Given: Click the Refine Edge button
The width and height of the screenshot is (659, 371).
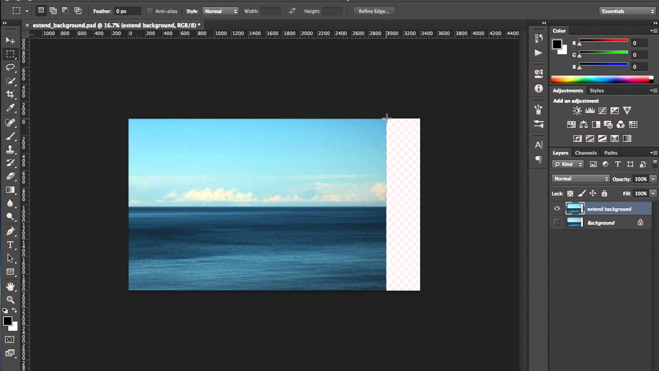Looking at the screenshot, I should click(373, 11).
